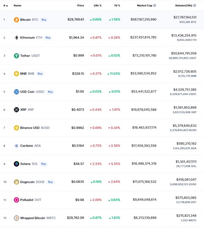Screen dimensions: 204x229
Task: Open the Volume(24h) info icon
Action: (x=195, y=5)
